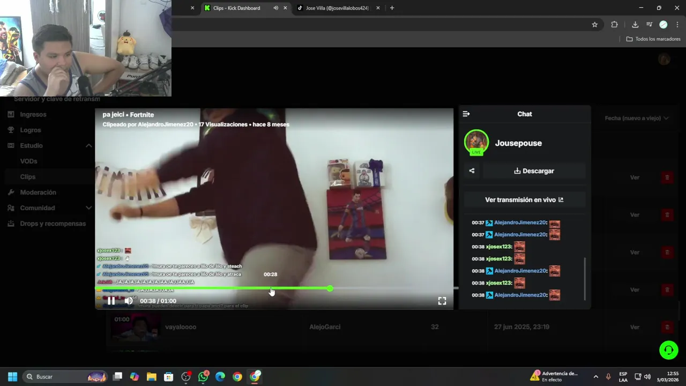Image resolution: width=686 pixels, height=386 pixels.
Task: Open the Fecha (nuevo a viejo) sort dropdown
Action: pyautogui.click(x=637, y=118)
